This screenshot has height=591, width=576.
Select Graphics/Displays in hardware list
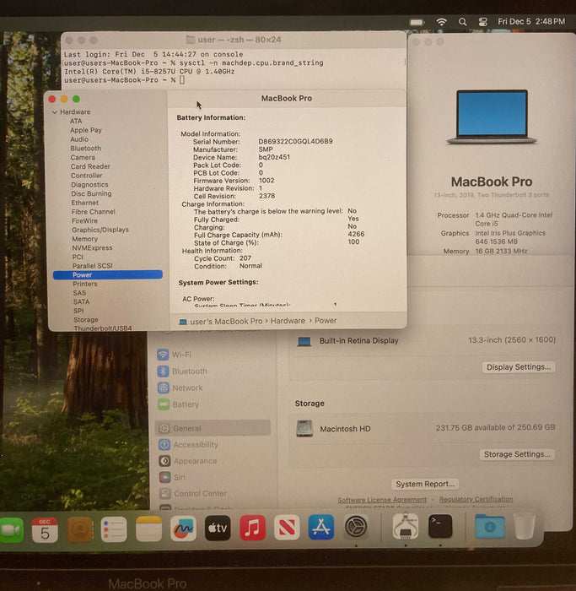coord(100,230)
